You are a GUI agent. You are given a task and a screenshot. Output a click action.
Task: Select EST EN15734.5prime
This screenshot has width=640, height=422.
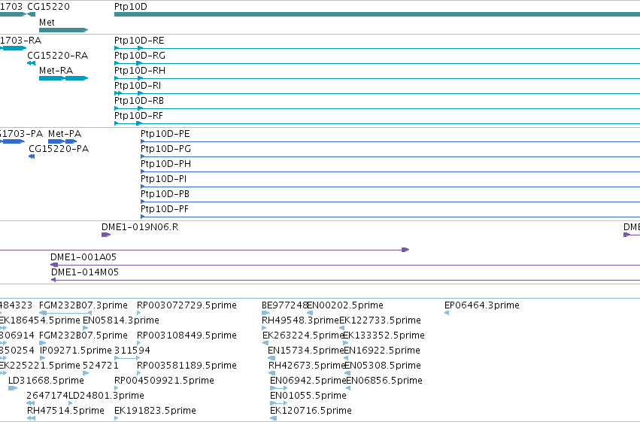coord(306,351)
